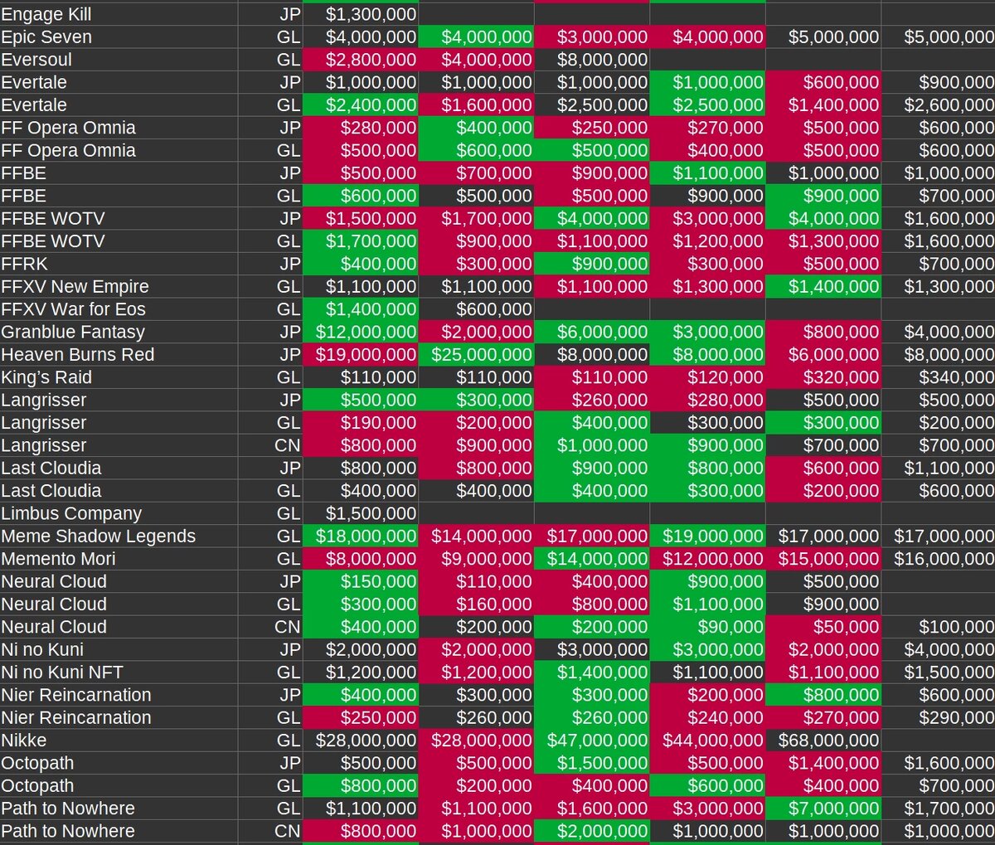The image size is (995, 845).
Task: Click $8,000,000 in the Eversoul row
Action: tap(592, 60)
